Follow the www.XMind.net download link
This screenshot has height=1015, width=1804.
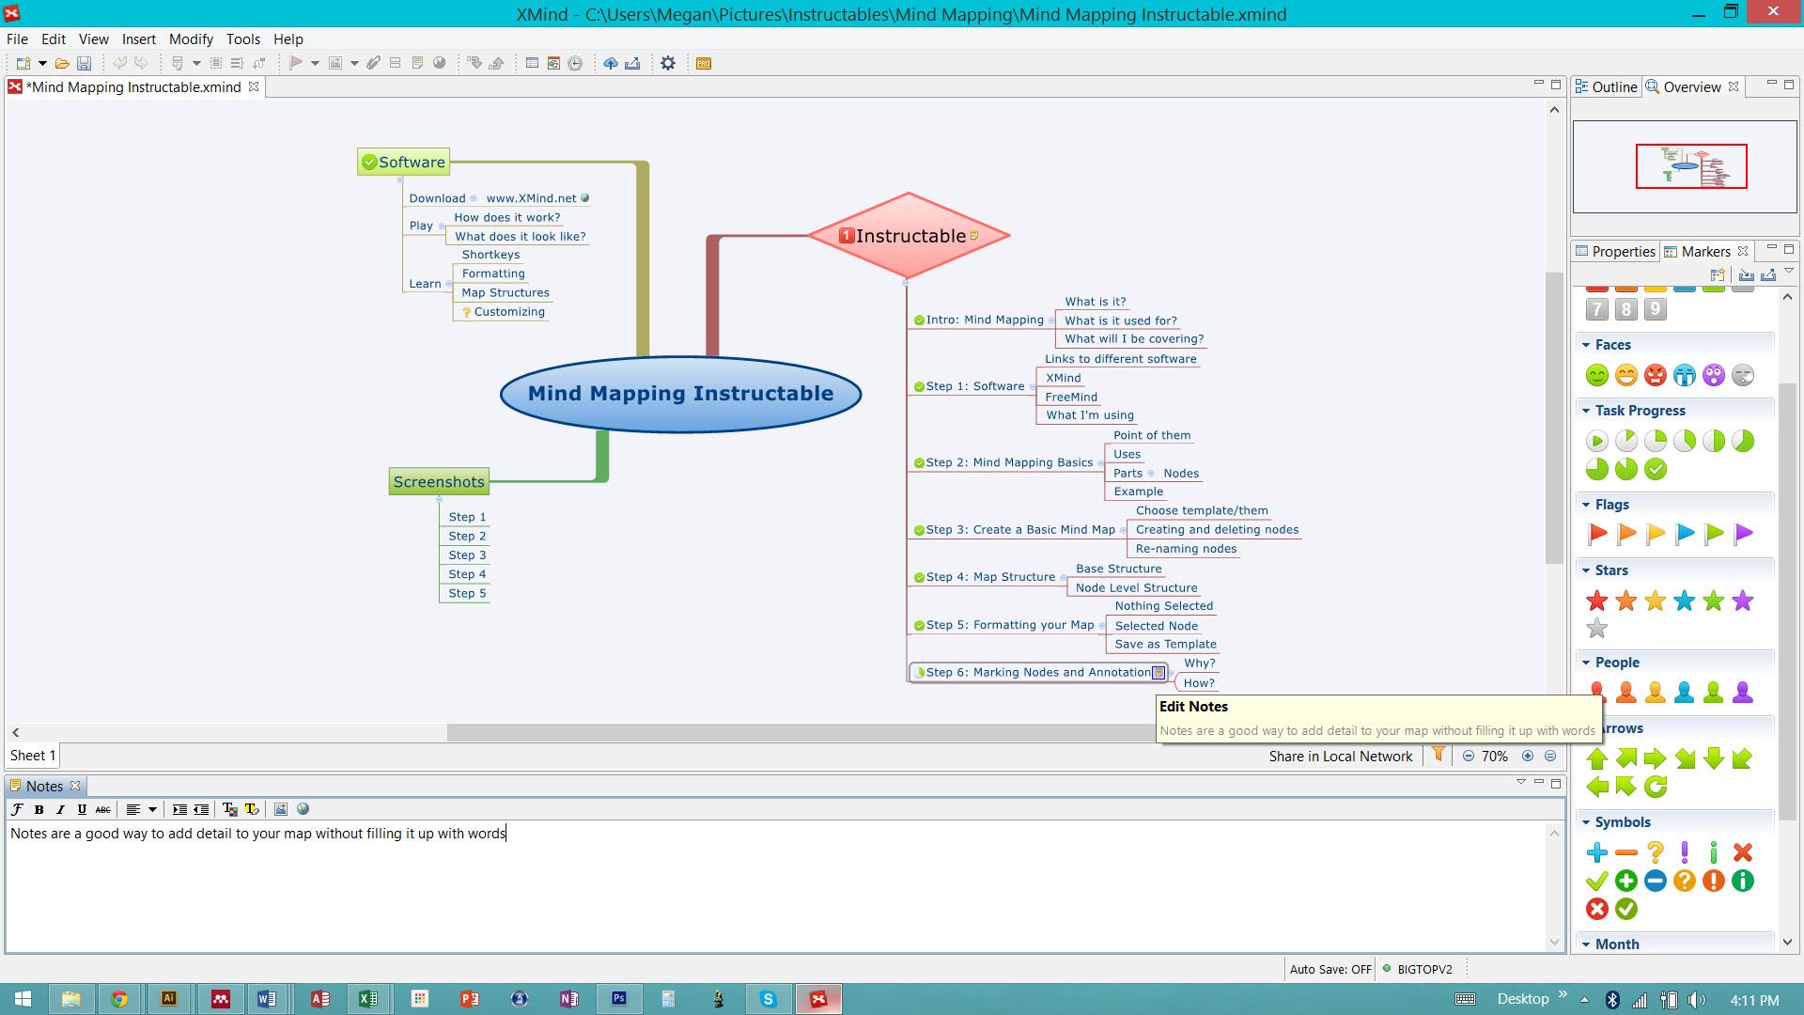pos(531,198)
